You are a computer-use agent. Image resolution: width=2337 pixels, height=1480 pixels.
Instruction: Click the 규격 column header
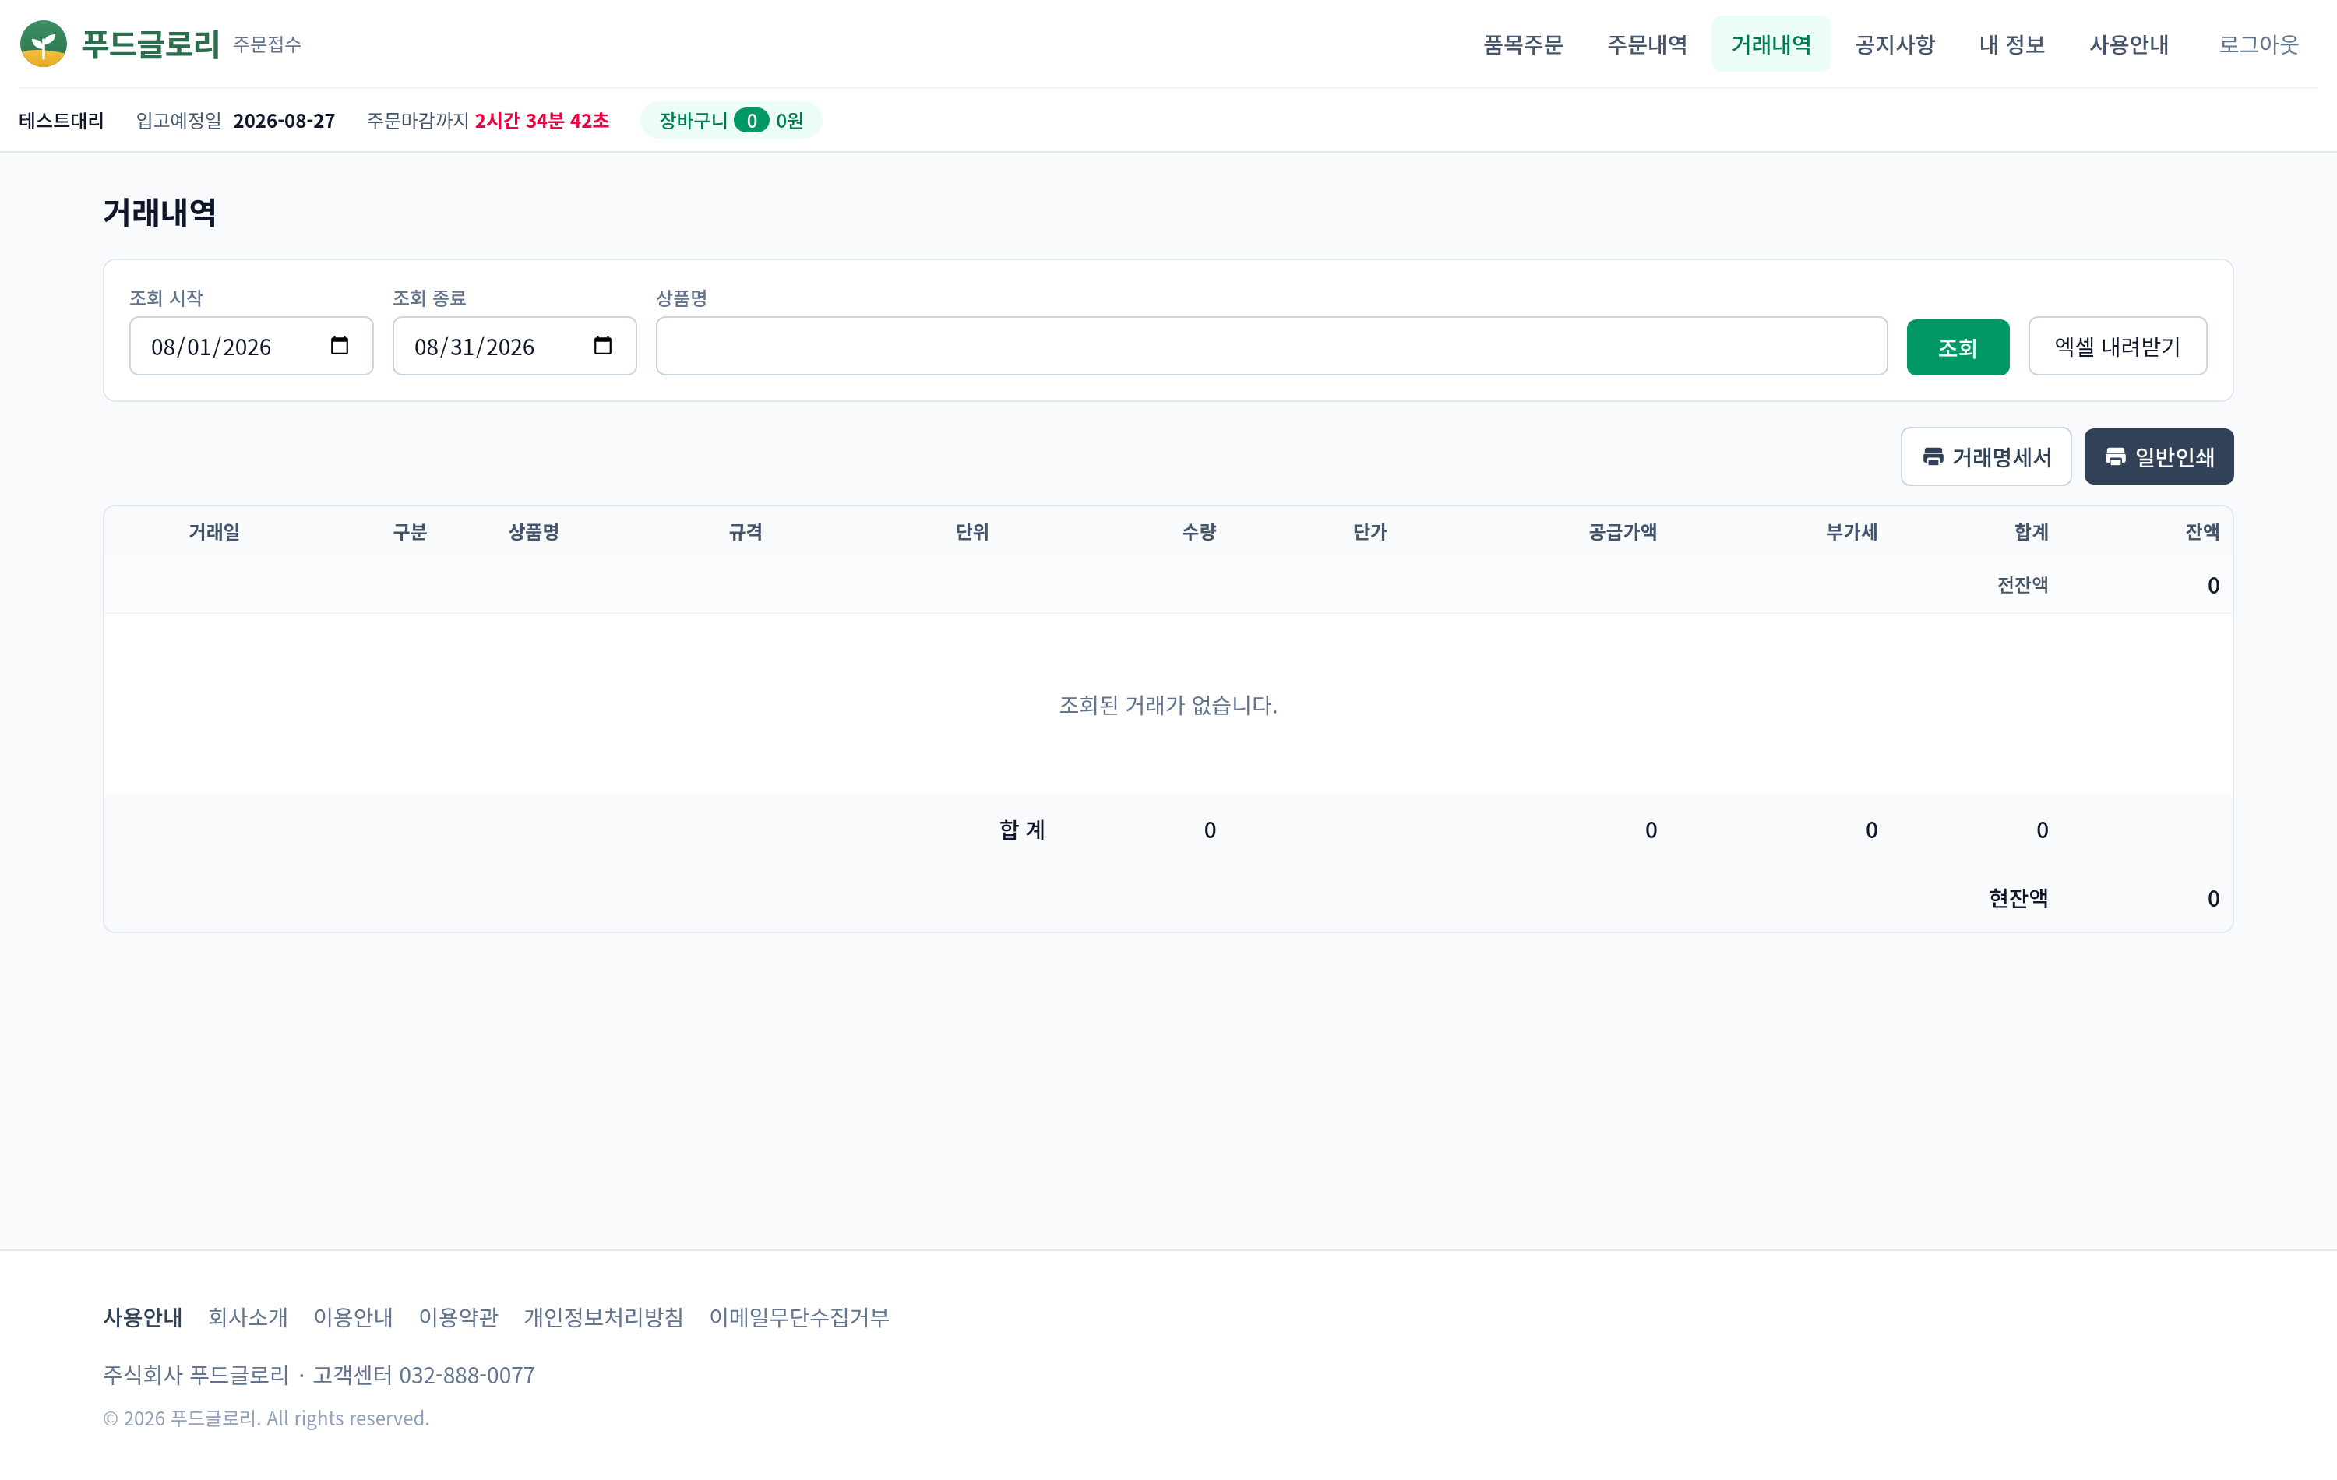(746, 532)
